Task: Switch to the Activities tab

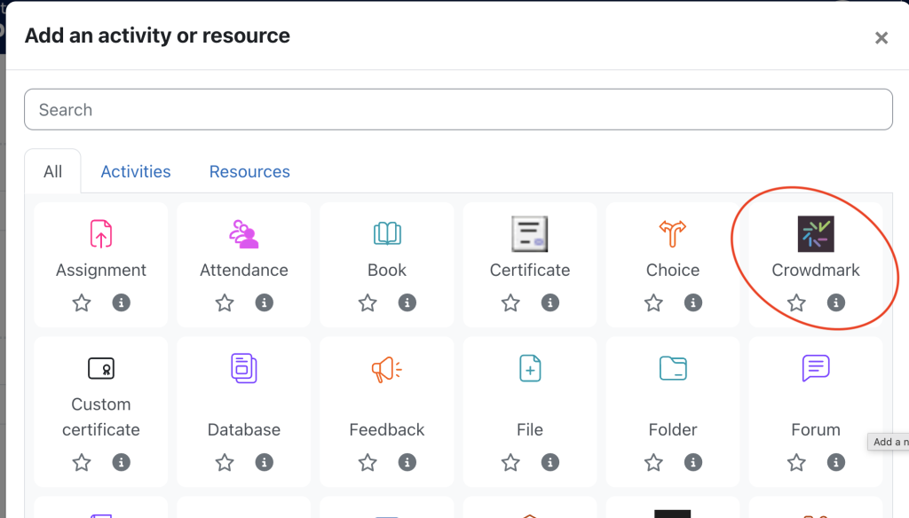Action: pos(136,171)
